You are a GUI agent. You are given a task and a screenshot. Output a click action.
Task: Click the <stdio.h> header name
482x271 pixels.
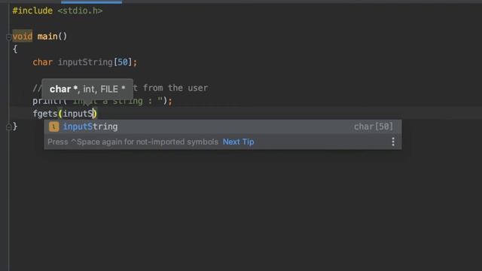point(80,11)
